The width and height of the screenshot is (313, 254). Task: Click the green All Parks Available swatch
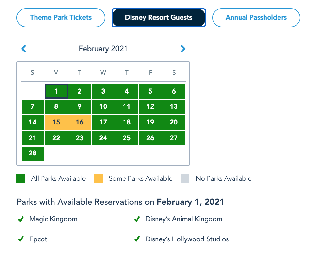[21, 179]
